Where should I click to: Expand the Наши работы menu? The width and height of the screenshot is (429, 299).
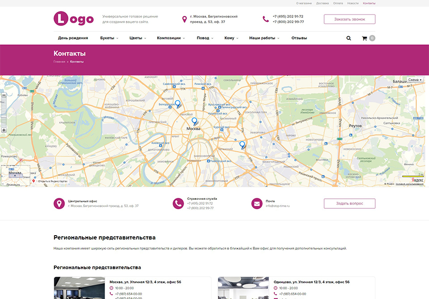[264, 38]
